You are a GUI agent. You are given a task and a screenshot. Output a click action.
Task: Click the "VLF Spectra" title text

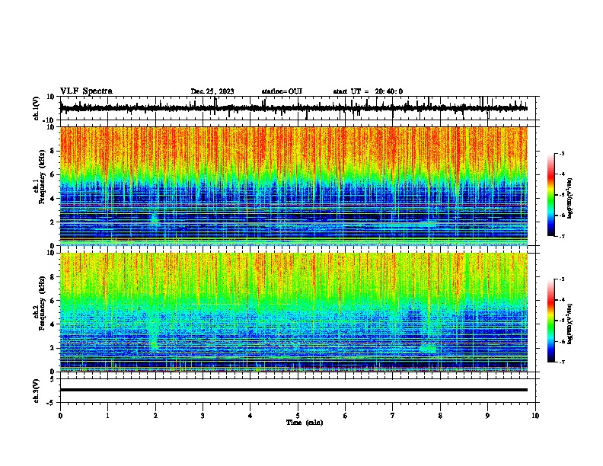pyautogui.click(x=86, y=91)
